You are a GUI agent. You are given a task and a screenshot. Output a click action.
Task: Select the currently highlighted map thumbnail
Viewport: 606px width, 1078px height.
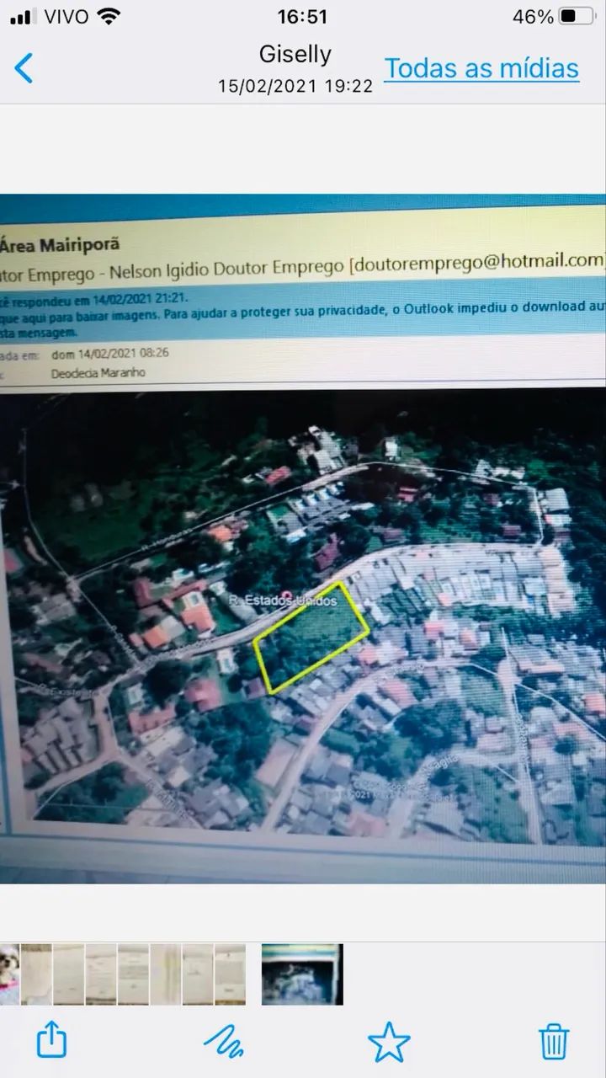(x=302, y=974)
